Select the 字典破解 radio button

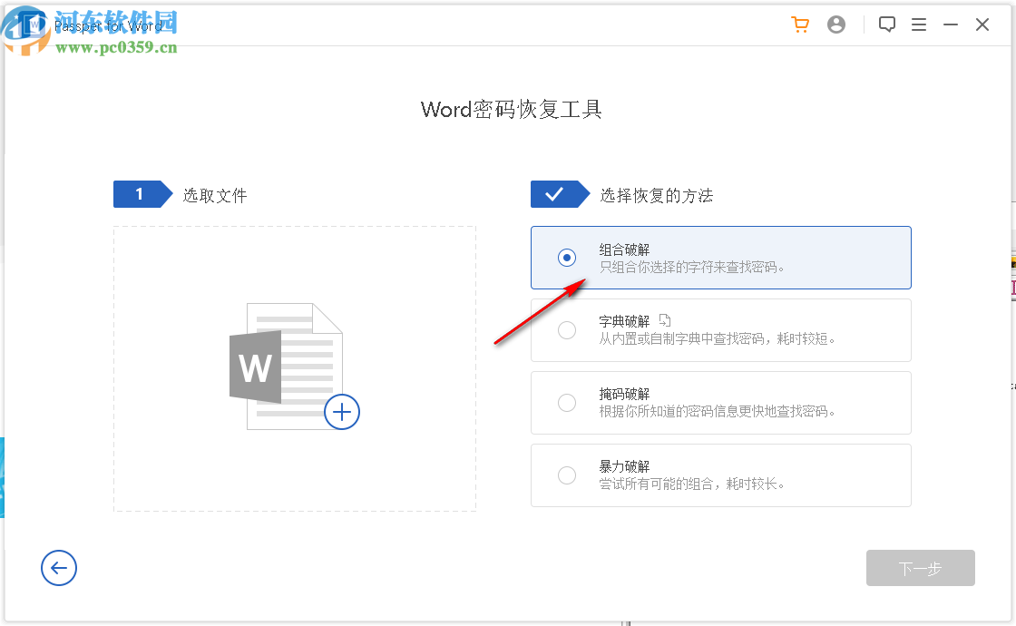(567, 329)
